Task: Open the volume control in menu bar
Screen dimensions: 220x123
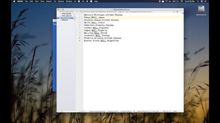Action: coord(170,1)
